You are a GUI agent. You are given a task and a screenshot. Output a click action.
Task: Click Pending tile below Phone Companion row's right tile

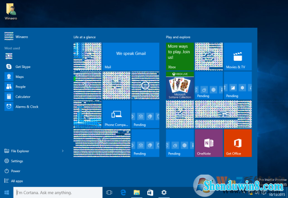(145, 143)
